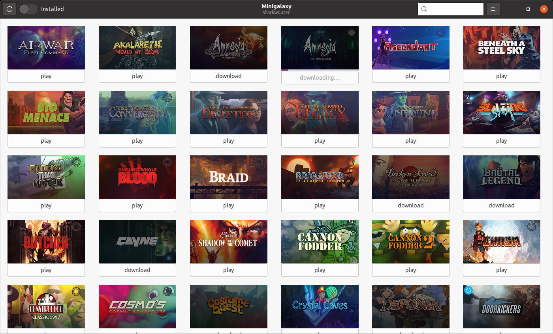553x334 pixels.
Task: Click the Bio Menace cover thumbnail
Action: click(x=46, y=112)
